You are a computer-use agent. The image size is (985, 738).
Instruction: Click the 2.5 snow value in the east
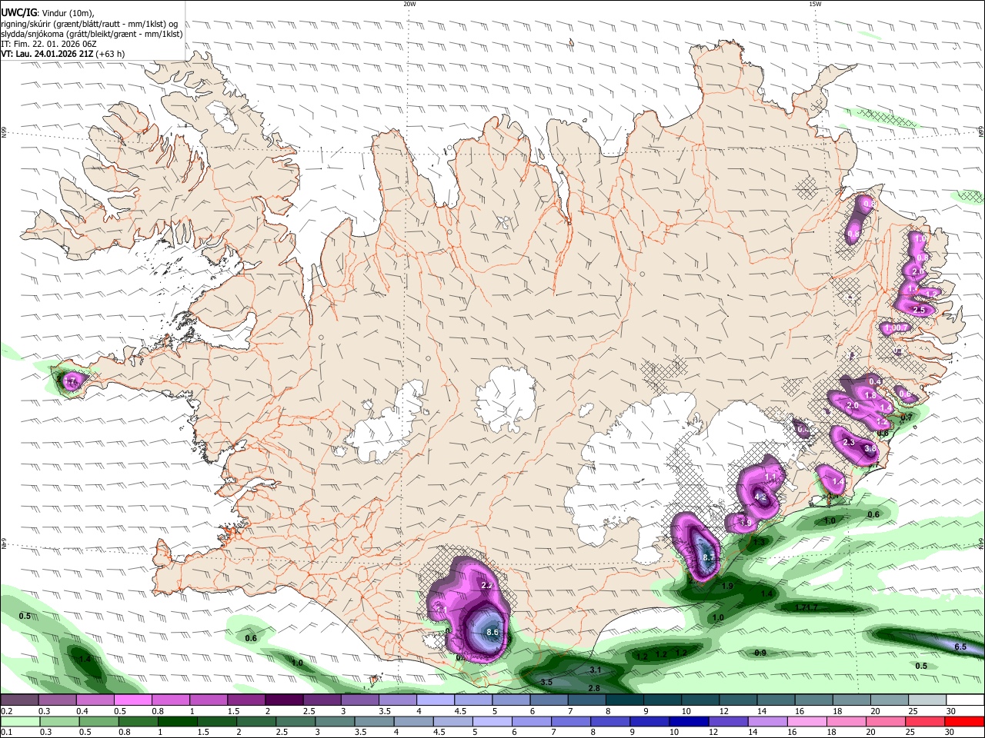[918, 310]
